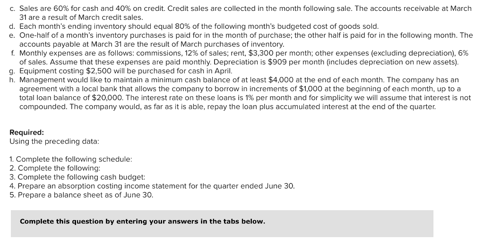Click item f listing monthly expenses
This screenshot has width=484, height=240.
[x=239, y=58]
